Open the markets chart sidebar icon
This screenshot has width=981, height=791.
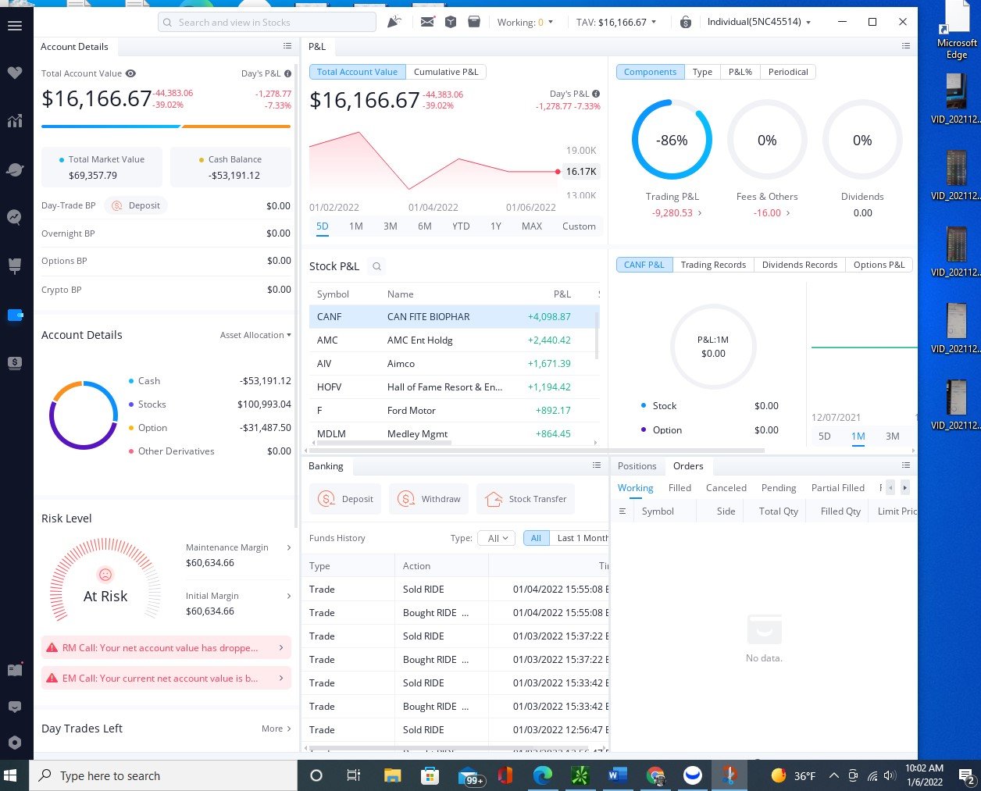[14, 120]
